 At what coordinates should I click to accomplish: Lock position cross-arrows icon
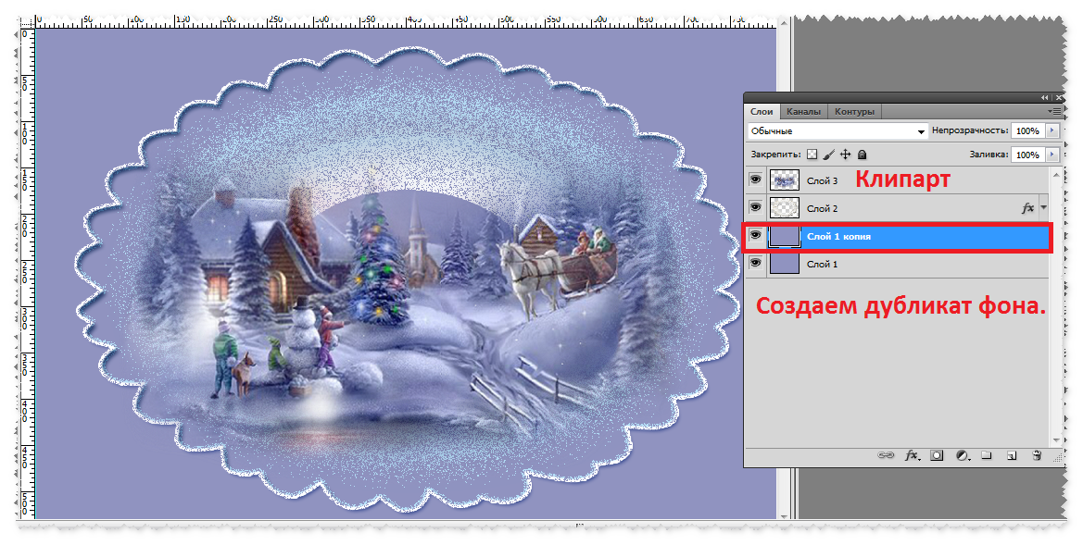(x=846, y=155)
